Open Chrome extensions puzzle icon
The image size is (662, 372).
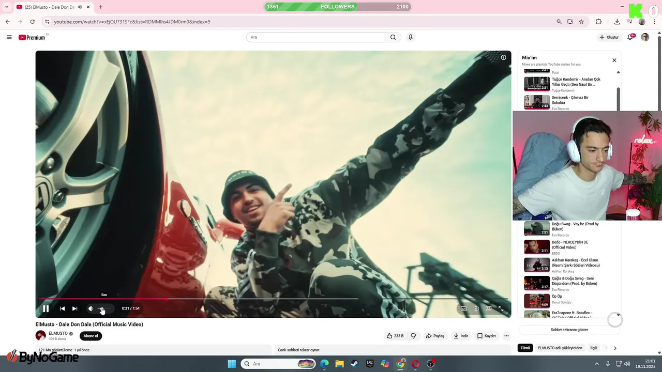click(599, 22)
